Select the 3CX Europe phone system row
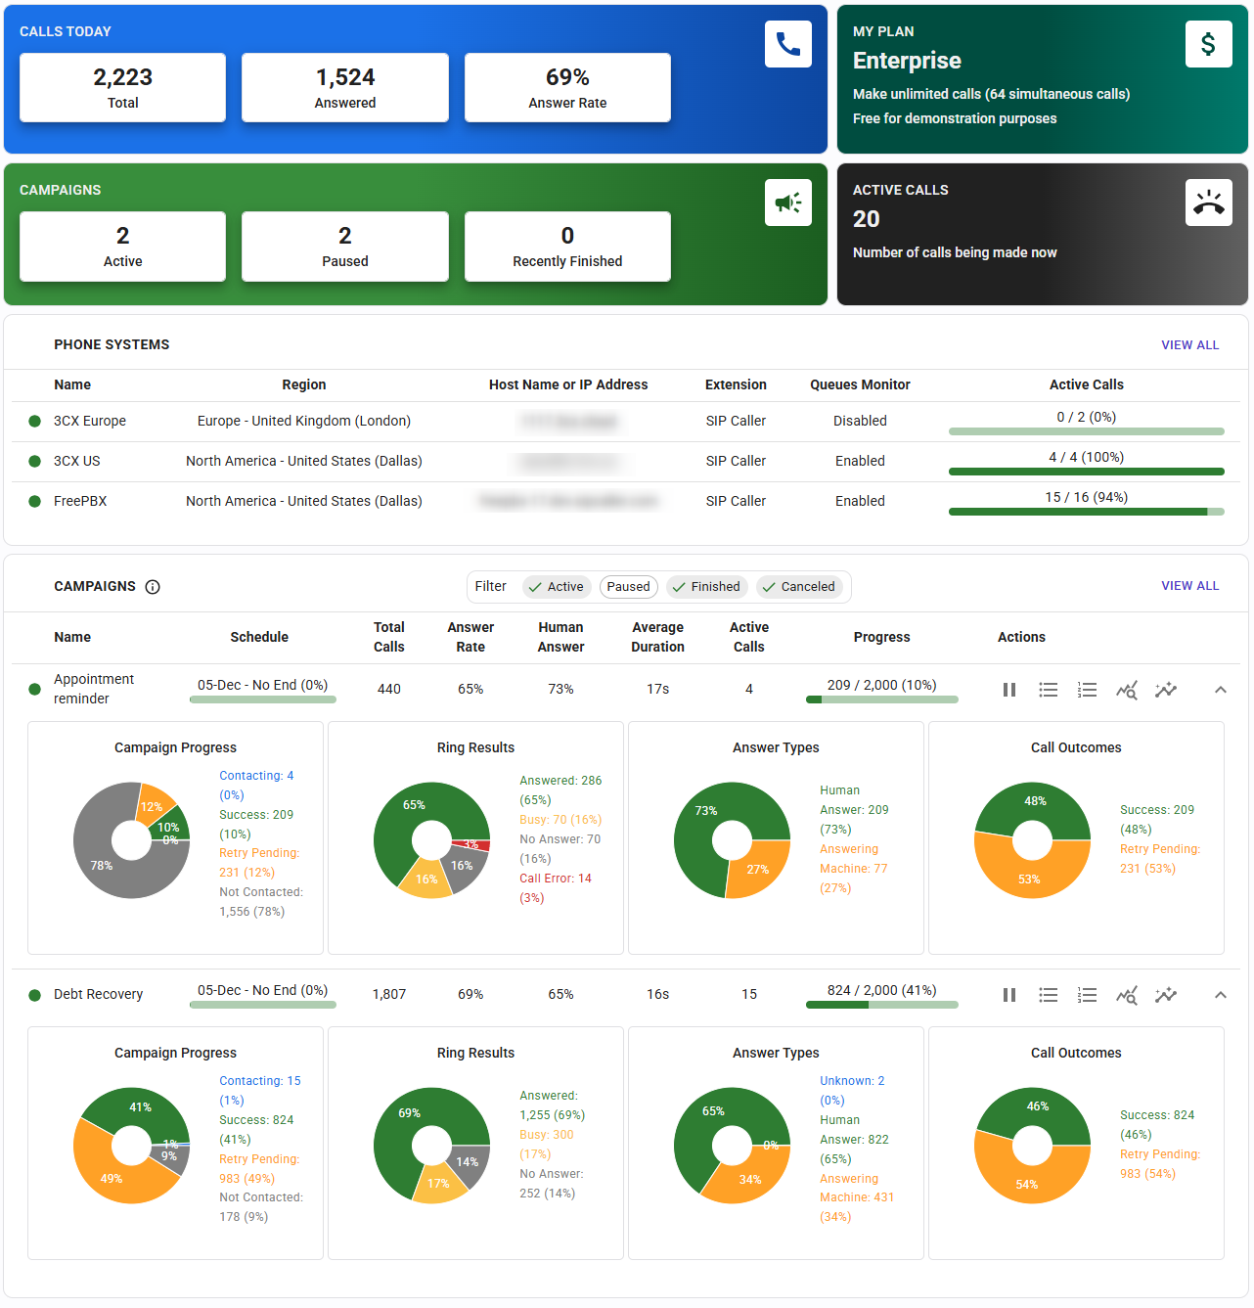 click(x=90, y=422)
